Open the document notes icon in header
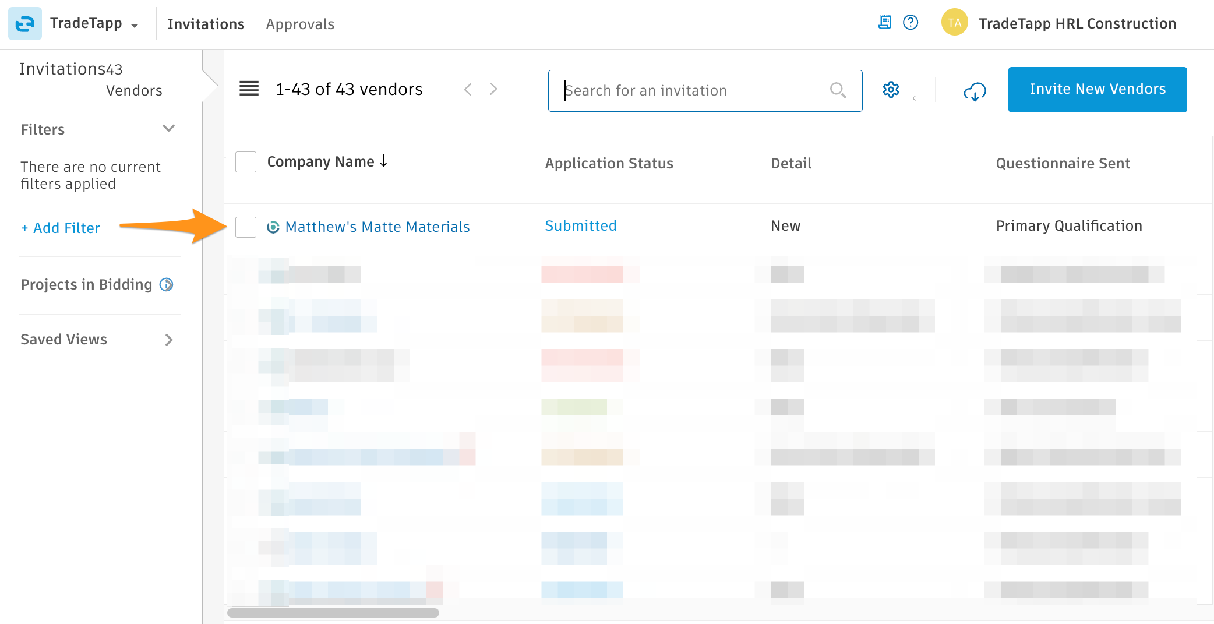The height and width of the screenshot is (624, 1214). point(884,23)
